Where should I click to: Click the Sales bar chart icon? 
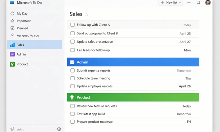12,45
